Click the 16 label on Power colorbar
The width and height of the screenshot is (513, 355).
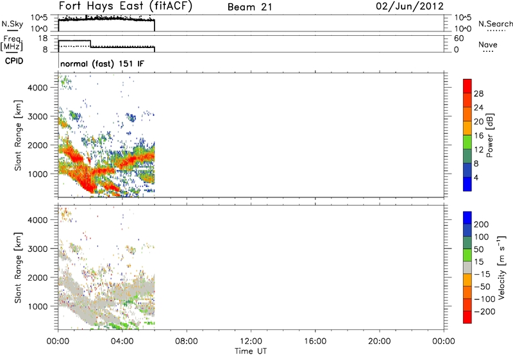tap(478, 136)
